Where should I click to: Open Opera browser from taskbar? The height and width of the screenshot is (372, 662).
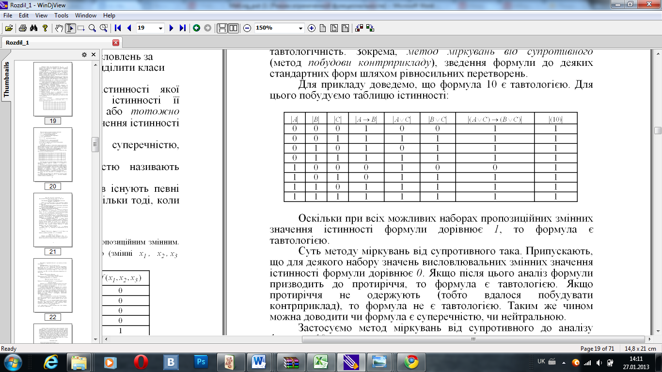pyautogui.click(x=141, y=362)
